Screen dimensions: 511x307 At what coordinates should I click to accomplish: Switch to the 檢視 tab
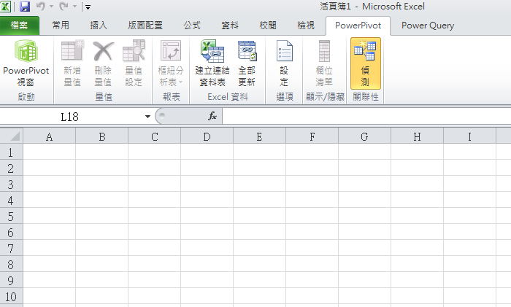click(x=306, y=26)
